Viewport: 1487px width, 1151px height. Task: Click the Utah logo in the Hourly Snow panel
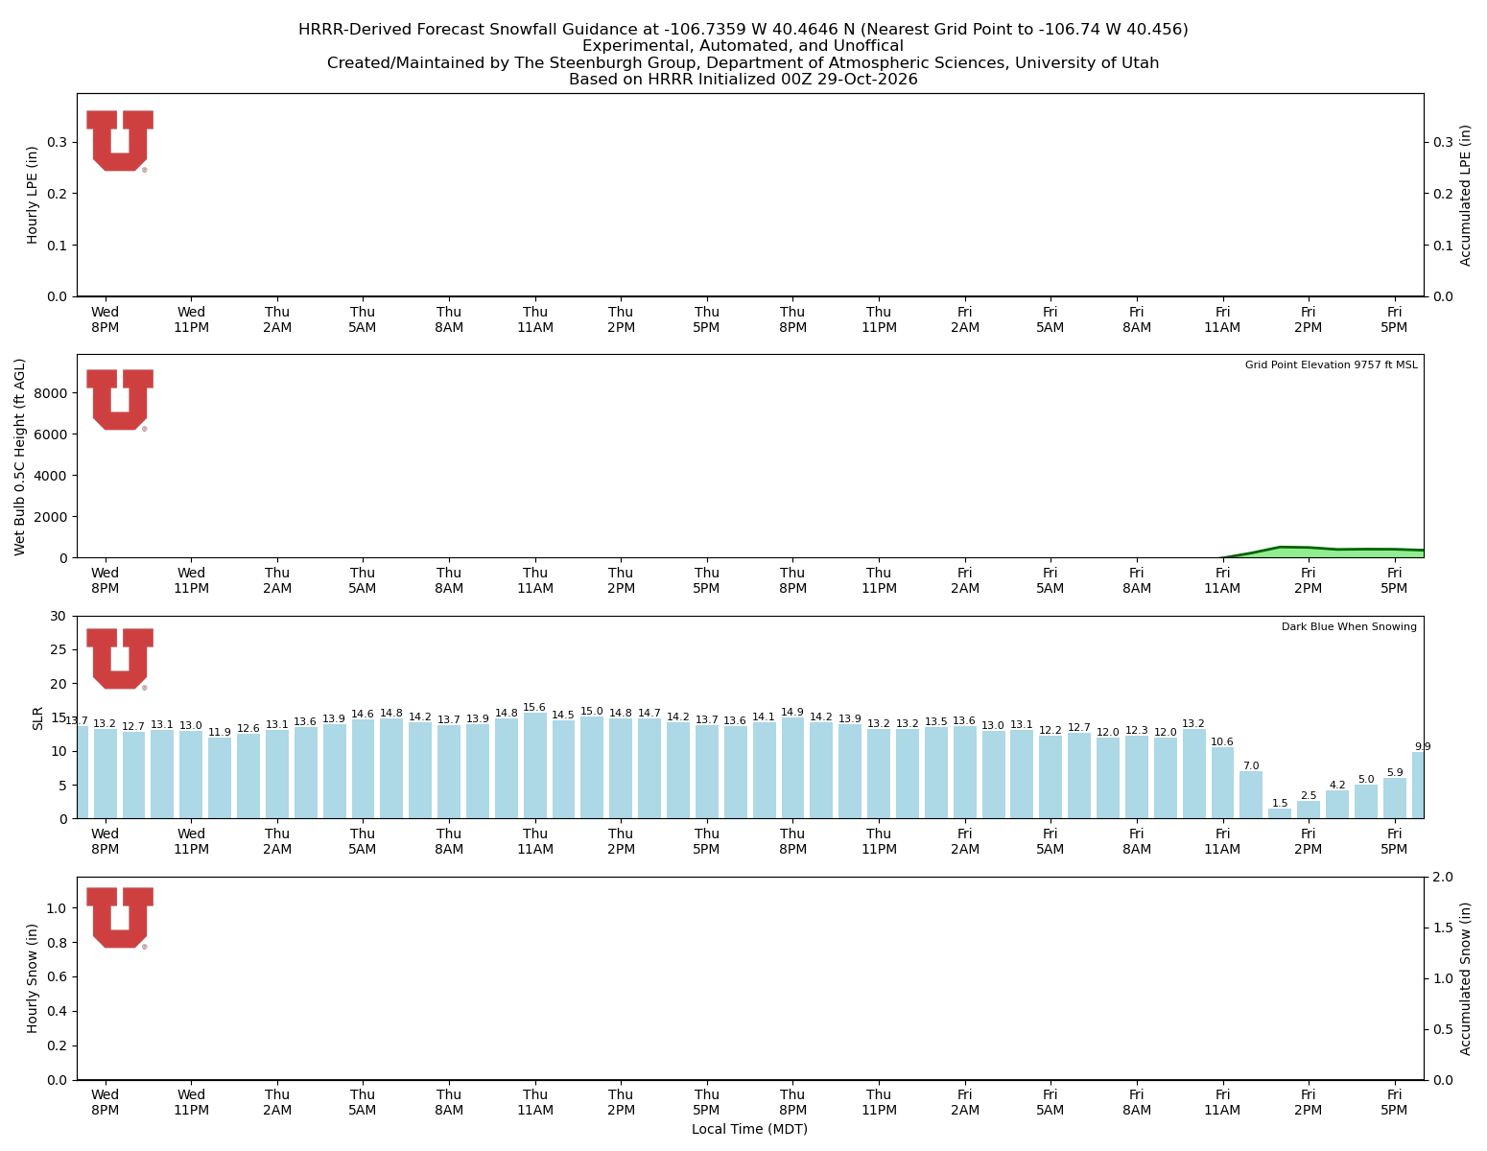(120, 918)
